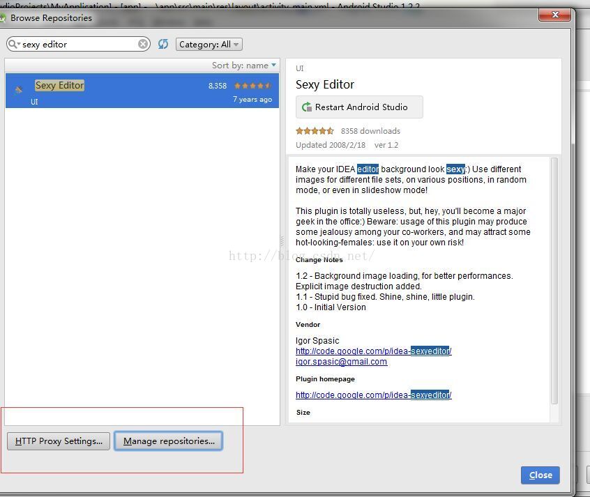Click the Updated 2008/2/18 text

(x=331, y=145)
